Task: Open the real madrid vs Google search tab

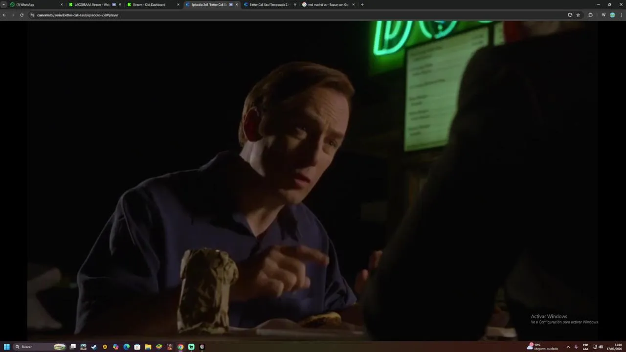Action: tap(328, 4)
